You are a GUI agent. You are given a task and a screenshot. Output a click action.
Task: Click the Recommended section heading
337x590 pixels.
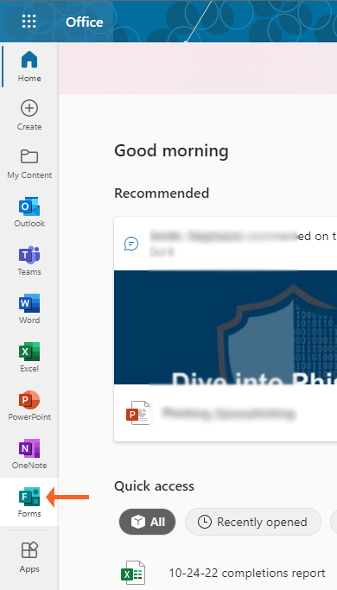point(162,193)
